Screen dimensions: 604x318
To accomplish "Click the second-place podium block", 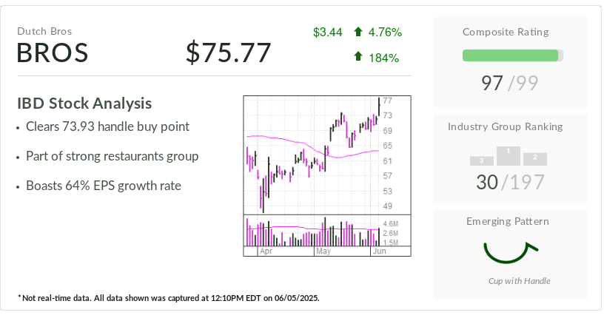I will click(534, 158).
